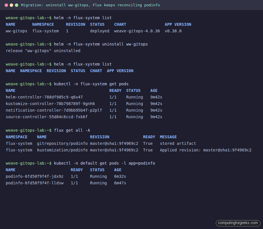Click the revision value in the kustomization/podinfo row
Viewport: 263px width, 229px height.
tap(114, 150)
